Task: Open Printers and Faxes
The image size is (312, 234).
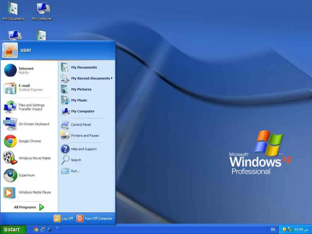Action: point(87,136)
